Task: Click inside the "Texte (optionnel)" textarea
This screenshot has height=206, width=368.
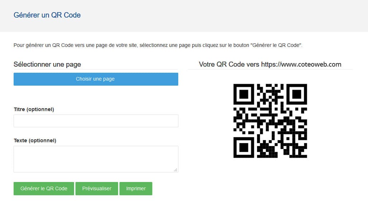Action: click(x=96, y=159)
